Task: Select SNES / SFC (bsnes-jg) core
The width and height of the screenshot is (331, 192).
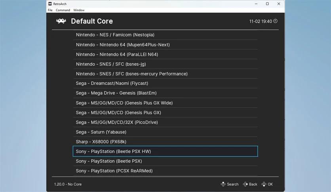Action: coord(165,64)
